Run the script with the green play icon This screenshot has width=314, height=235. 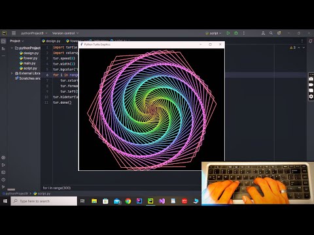coord(228,33)
